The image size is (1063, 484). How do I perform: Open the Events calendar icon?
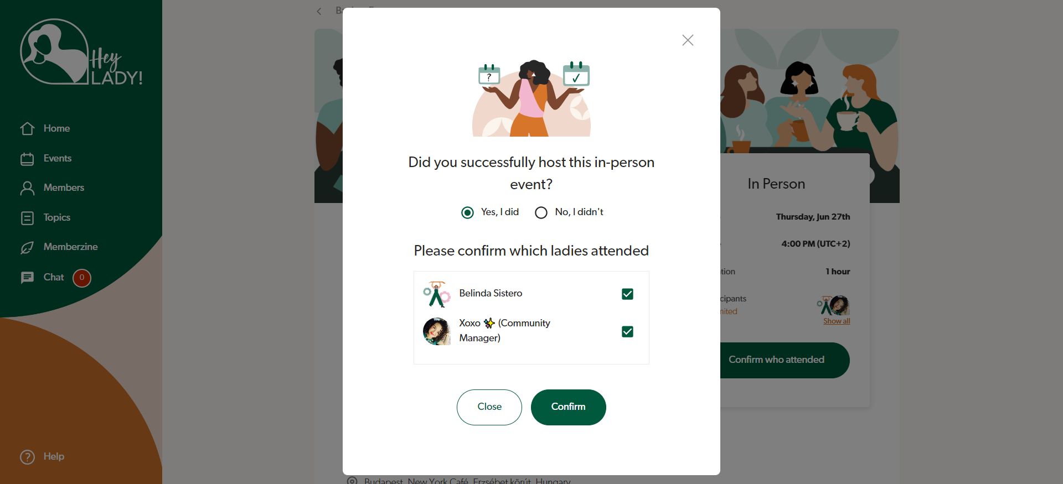pos(27,159)
